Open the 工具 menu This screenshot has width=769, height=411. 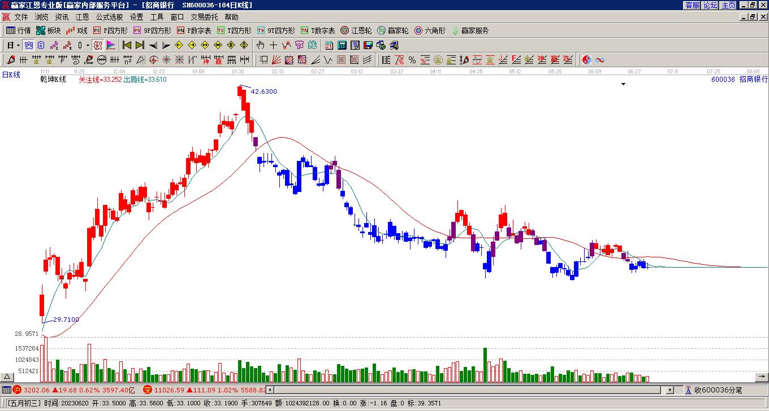pyautogui.click(x=157, y=17)
